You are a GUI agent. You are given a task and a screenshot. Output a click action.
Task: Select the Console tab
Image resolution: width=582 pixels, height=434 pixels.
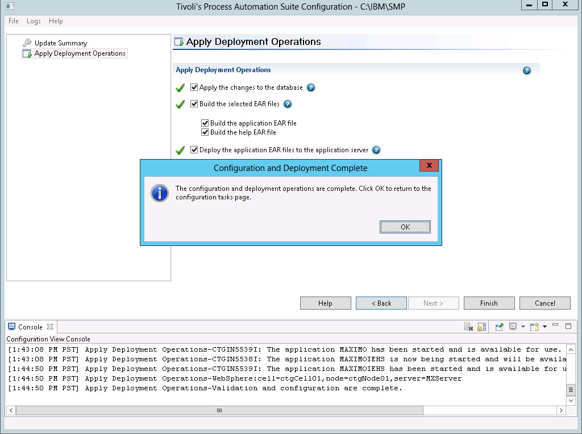(x=31, y=327)
